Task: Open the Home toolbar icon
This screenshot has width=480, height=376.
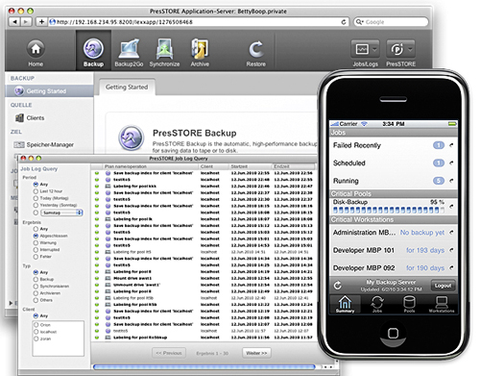Action: pos(36,53)
